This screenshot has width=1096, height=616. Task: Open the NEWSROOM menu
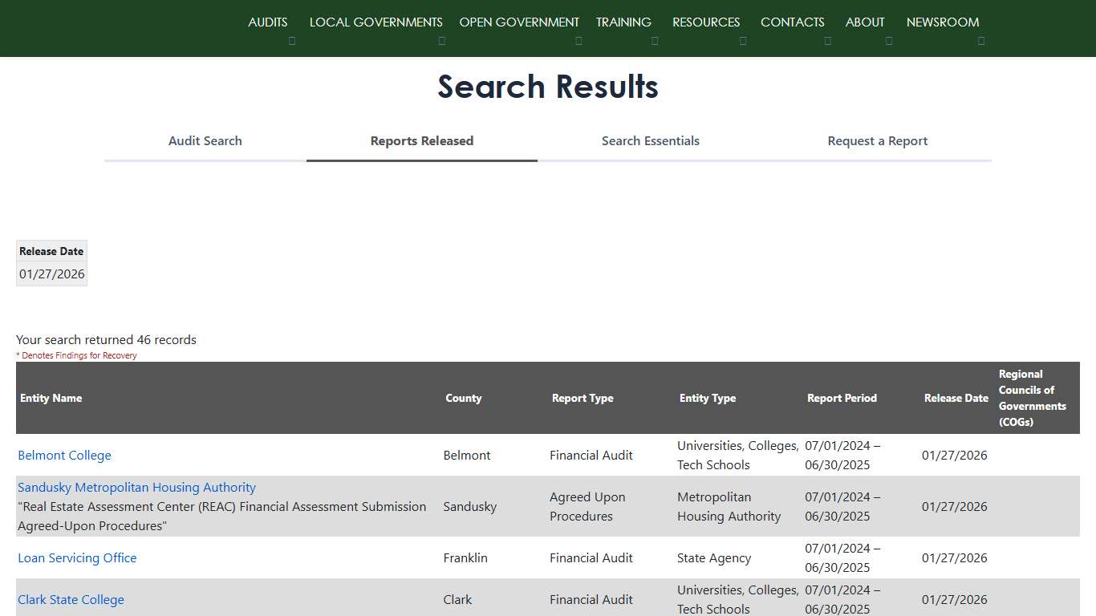pyautogui.click(x=942, y=22)
